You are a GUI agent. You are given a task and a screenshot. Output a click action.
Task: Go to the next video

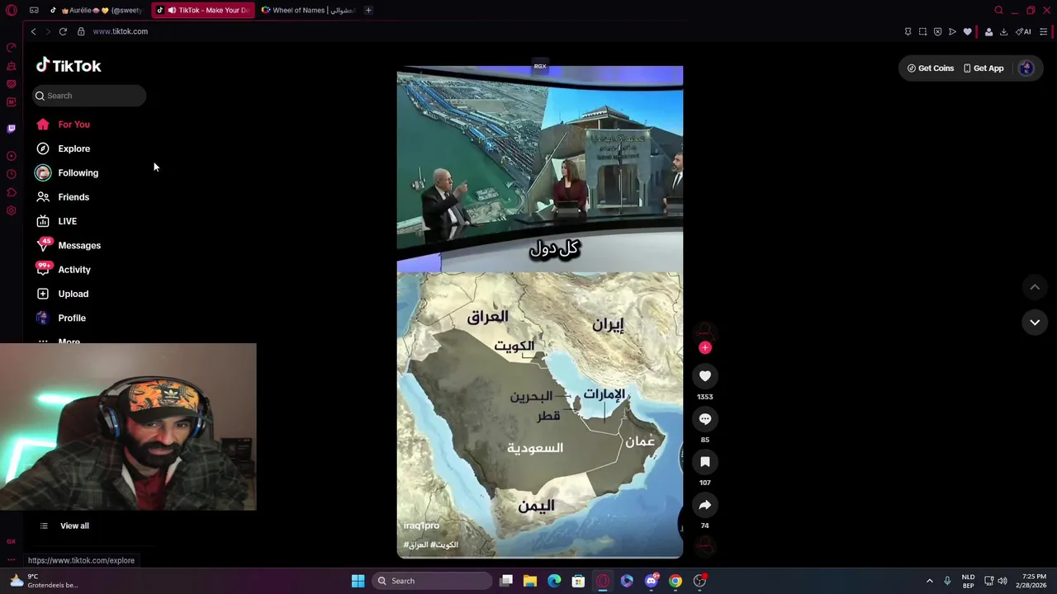(1035, 323)
